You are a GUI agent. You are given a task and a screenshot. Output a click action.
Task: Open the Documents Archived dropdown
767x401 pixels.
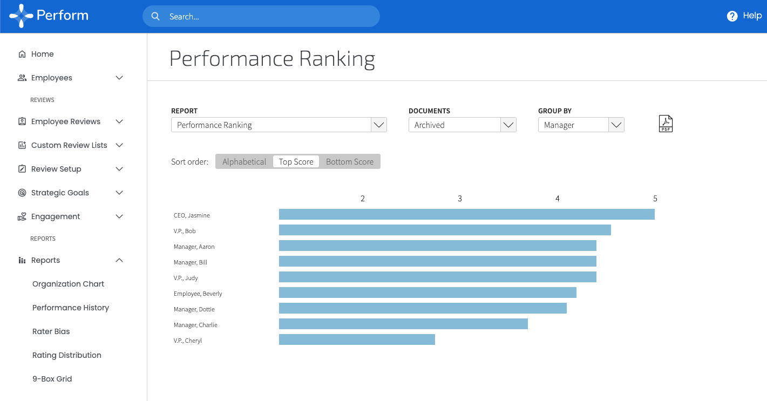click(463, 125)
